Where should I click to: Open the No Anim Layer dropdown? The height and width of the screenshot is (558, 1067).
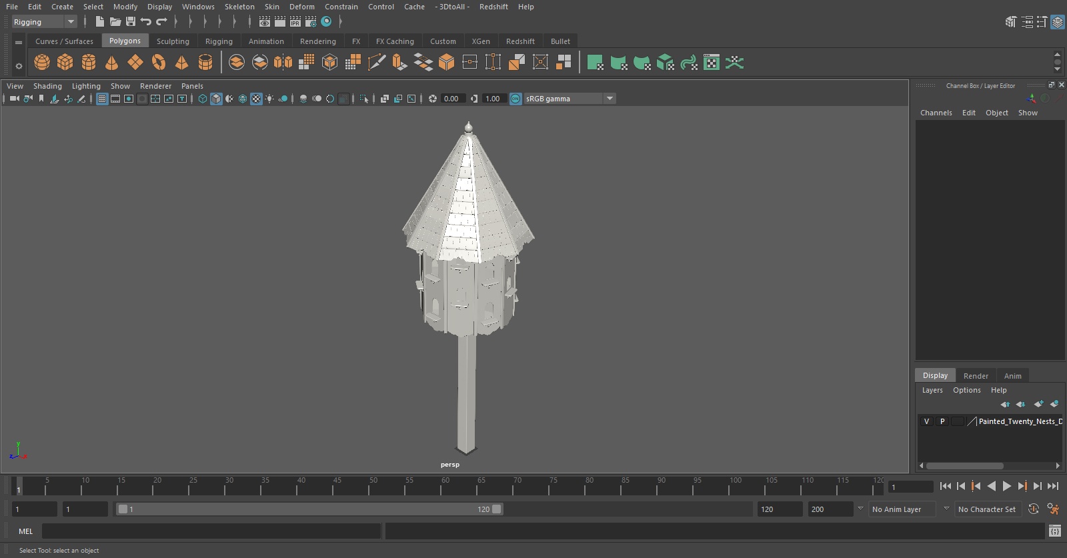pos(902,509)
